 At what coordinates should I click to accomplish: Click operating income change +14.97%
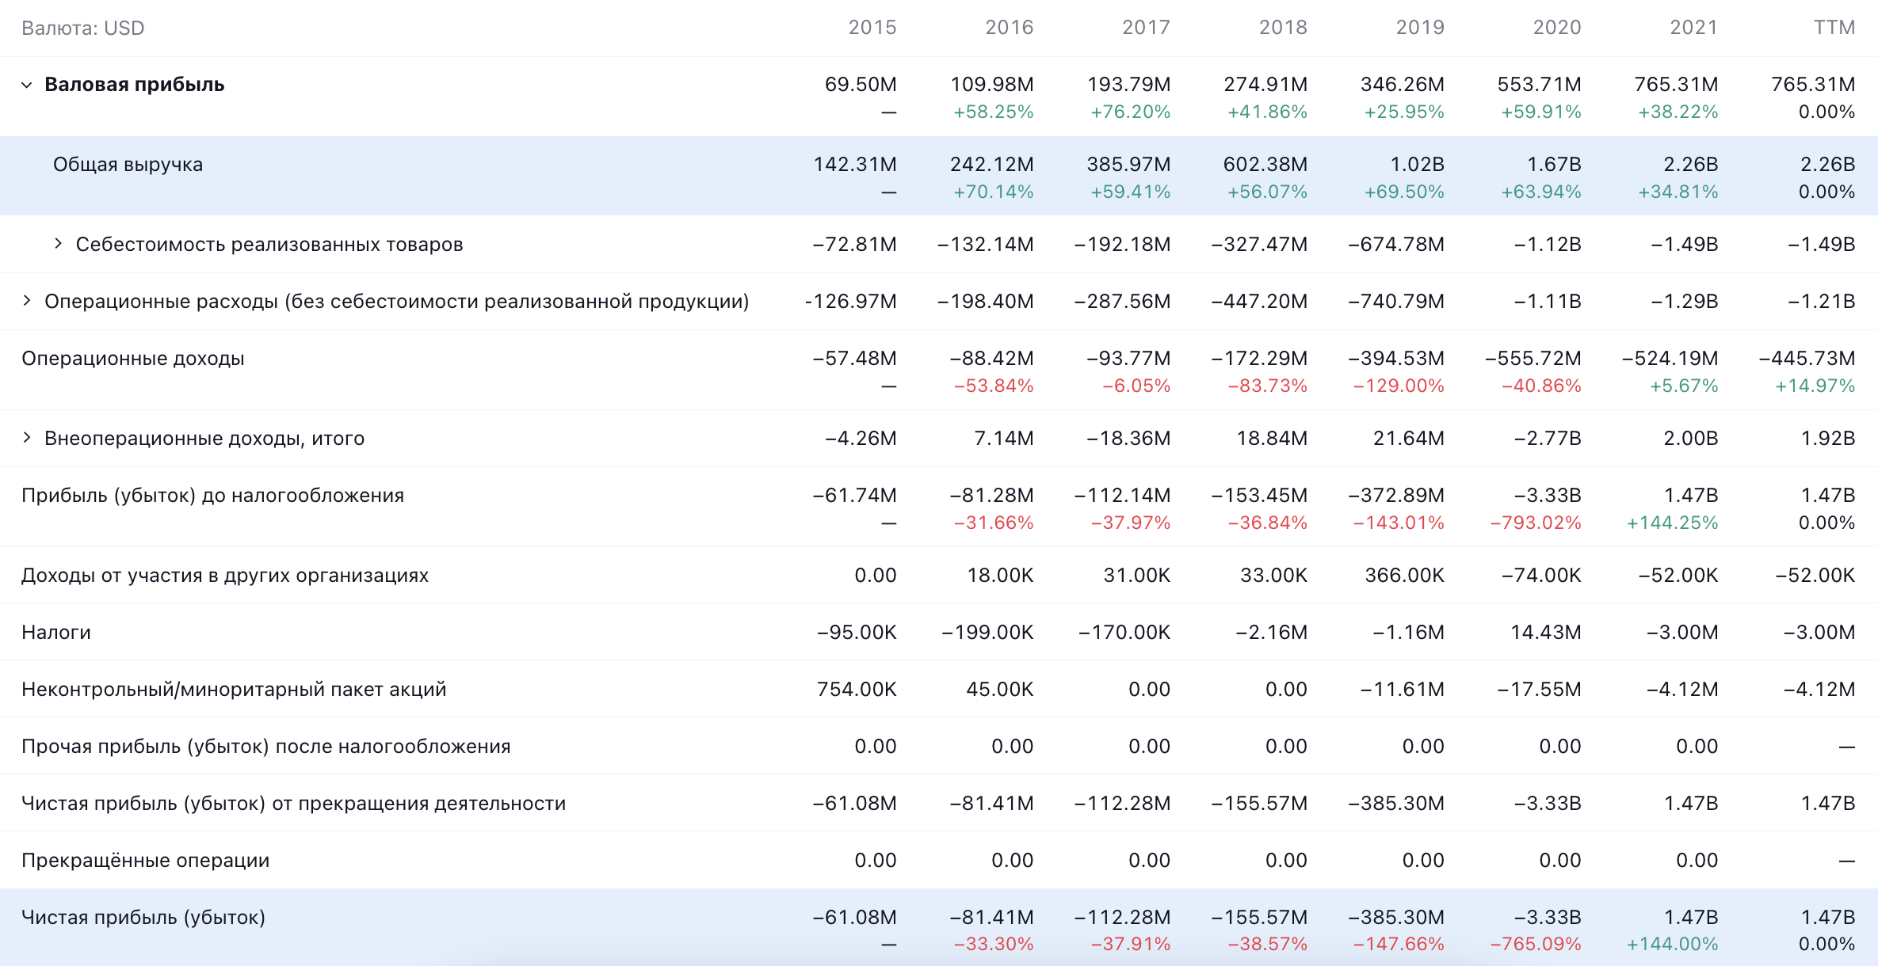click(x=1815, y=386)
